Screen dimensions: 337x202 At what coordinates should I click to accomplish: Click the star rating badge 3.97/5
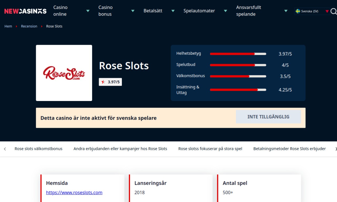pos(110,82)
